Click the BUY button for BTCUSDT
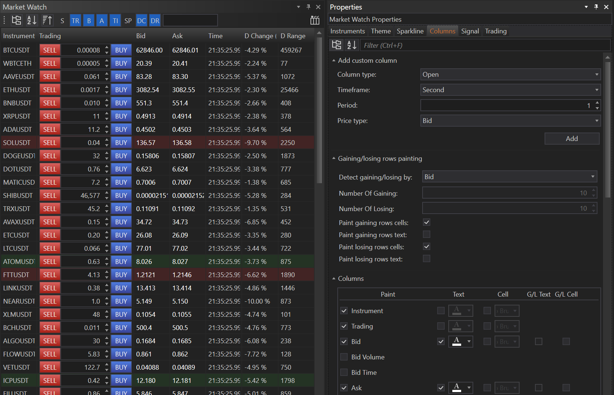Image resolution: width=614 pixels, height=395 pixels. coord(121,50)
